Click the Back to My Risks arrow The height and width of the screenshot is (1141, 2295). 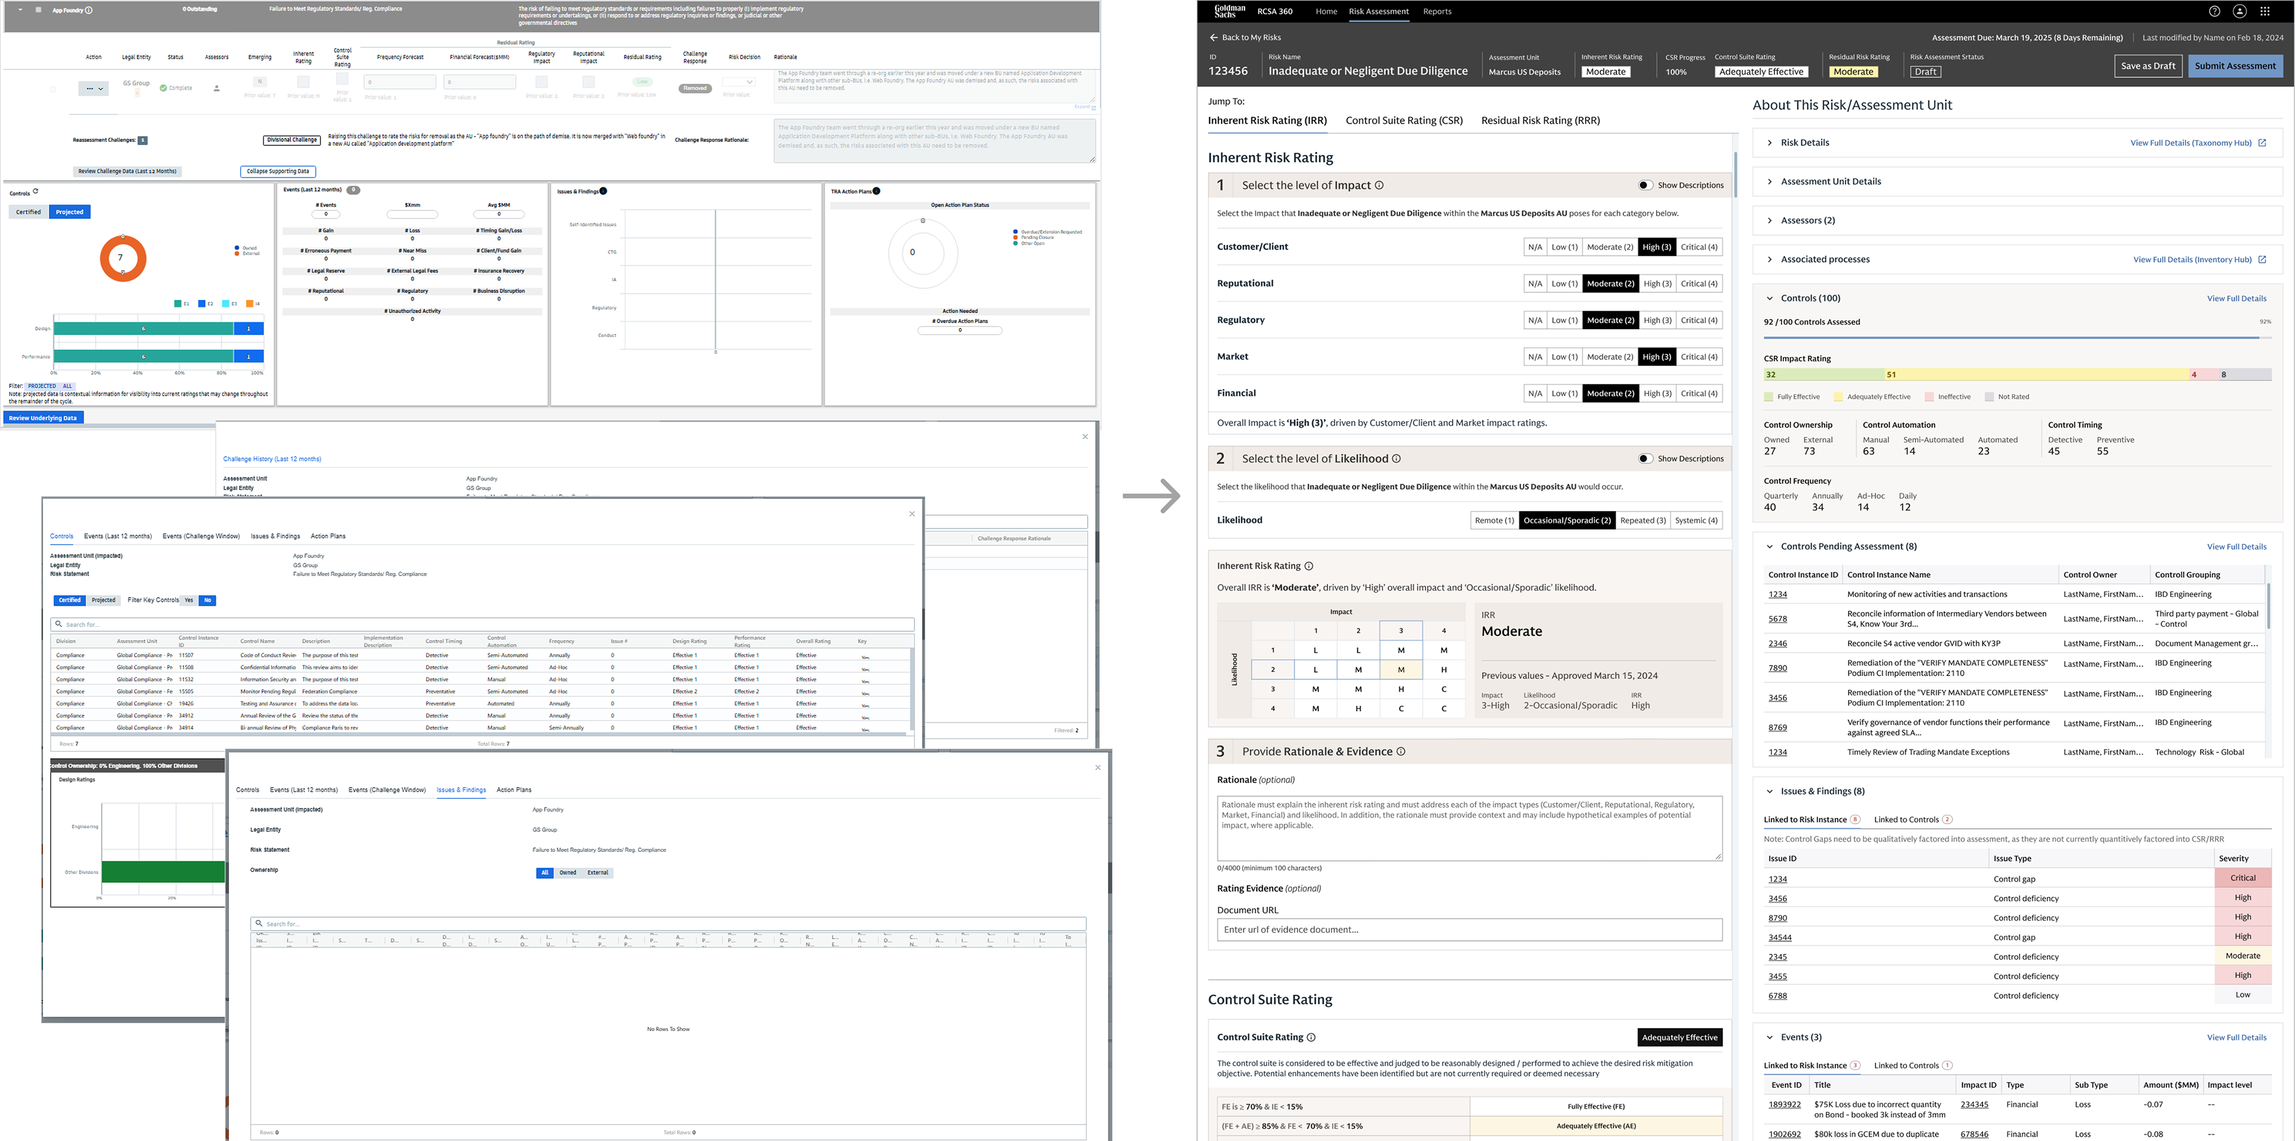[x=1213, y=38]
